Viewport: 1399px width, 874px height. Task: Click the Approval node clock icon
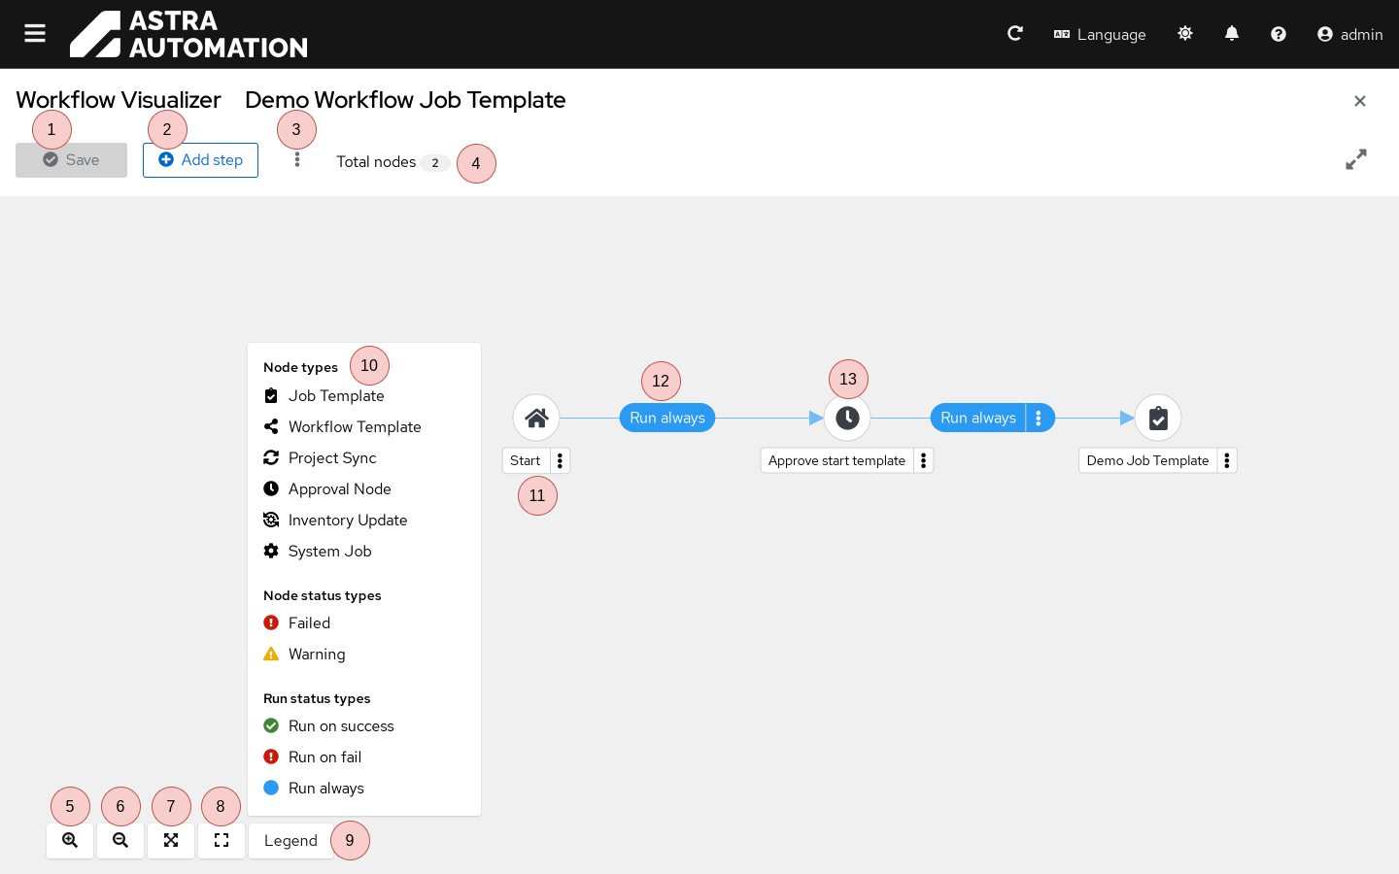[x=847, y=418]
